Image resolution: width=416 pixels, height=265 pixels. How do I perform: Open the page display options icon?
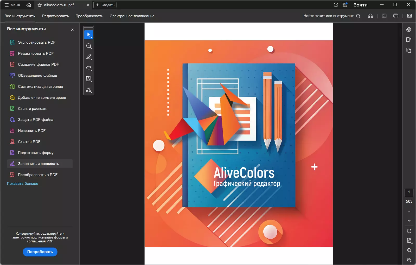[409, 241]
